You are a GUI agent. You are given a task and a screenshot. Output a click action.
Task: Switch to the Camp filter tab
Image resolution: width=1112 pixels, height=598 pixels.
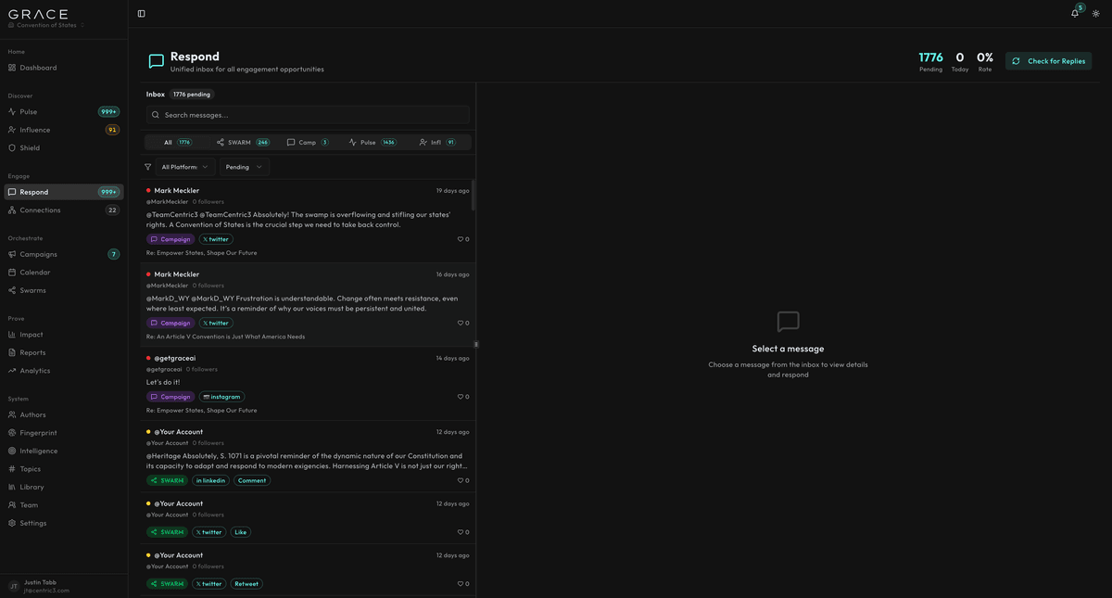click(307, 142)
